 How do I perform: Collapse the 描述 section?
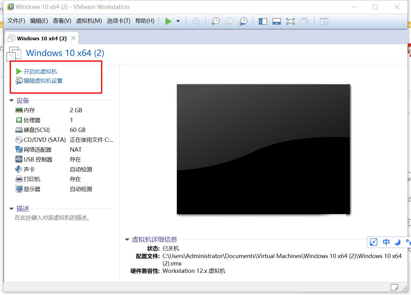tap(11, 209)
